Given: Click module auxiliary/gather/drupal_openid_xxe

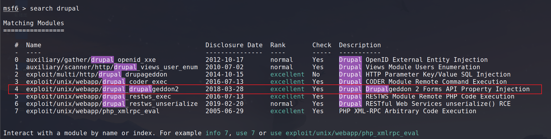Looking at the screenshot, I should (91, 60).
